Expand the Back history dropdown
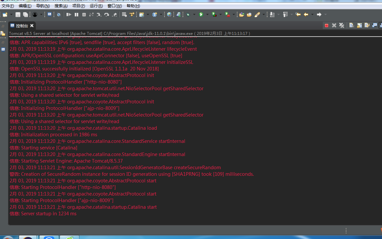382x239 pixels. [312, 14]
